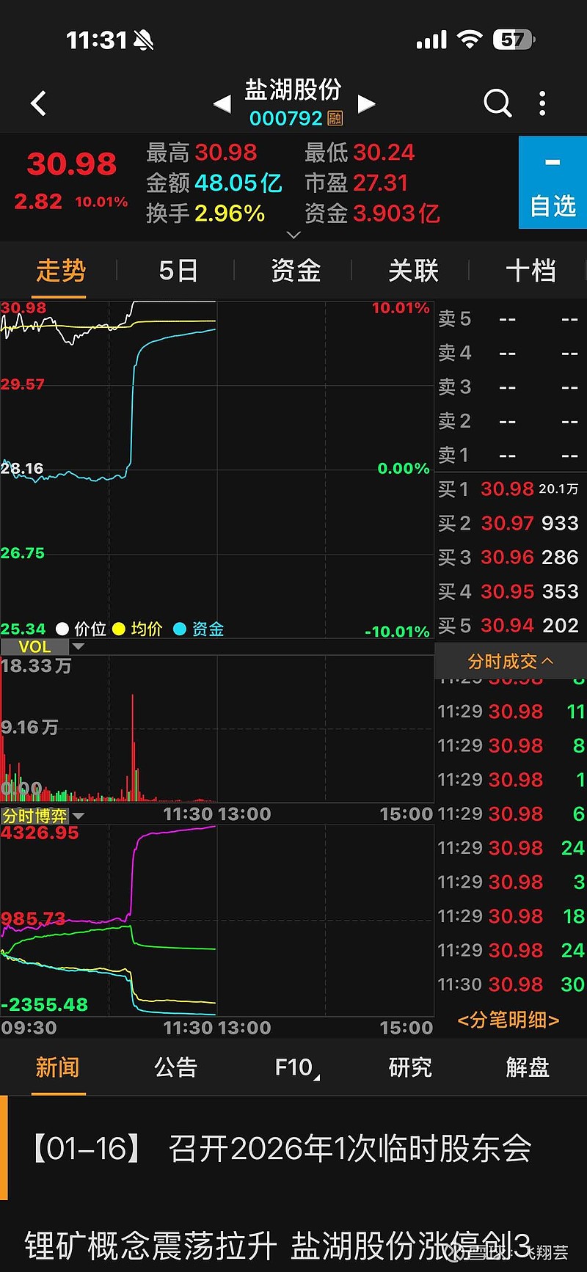Open the search magnifier icon
Screen dimensions: 587x1272
(497, 103)
